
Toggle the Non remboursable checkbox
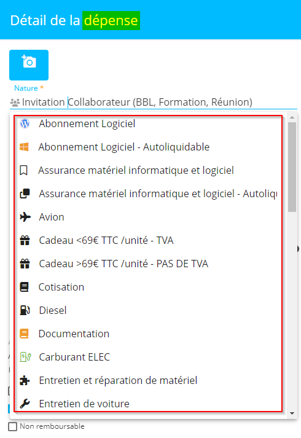point(12,426)
